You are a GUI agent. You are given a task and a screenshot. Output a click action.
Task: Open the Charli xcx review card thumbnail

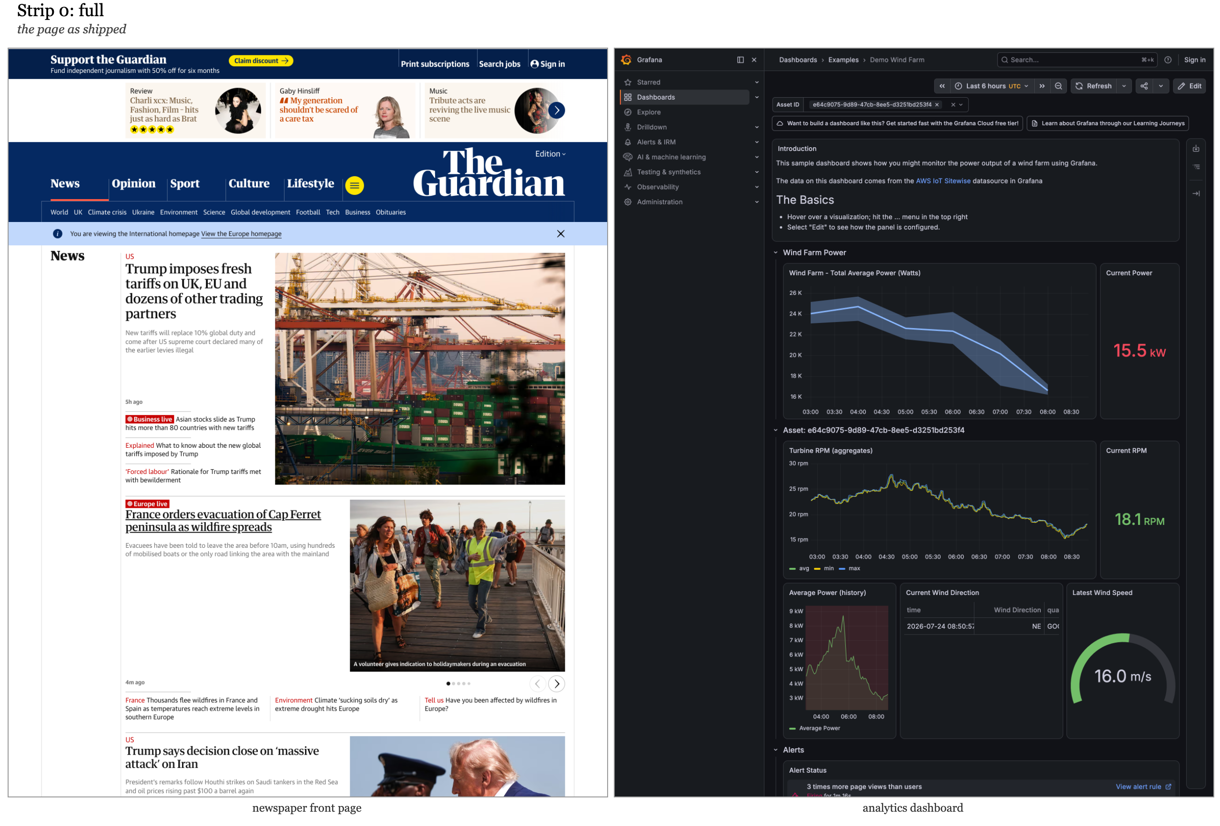click(238, 110)
